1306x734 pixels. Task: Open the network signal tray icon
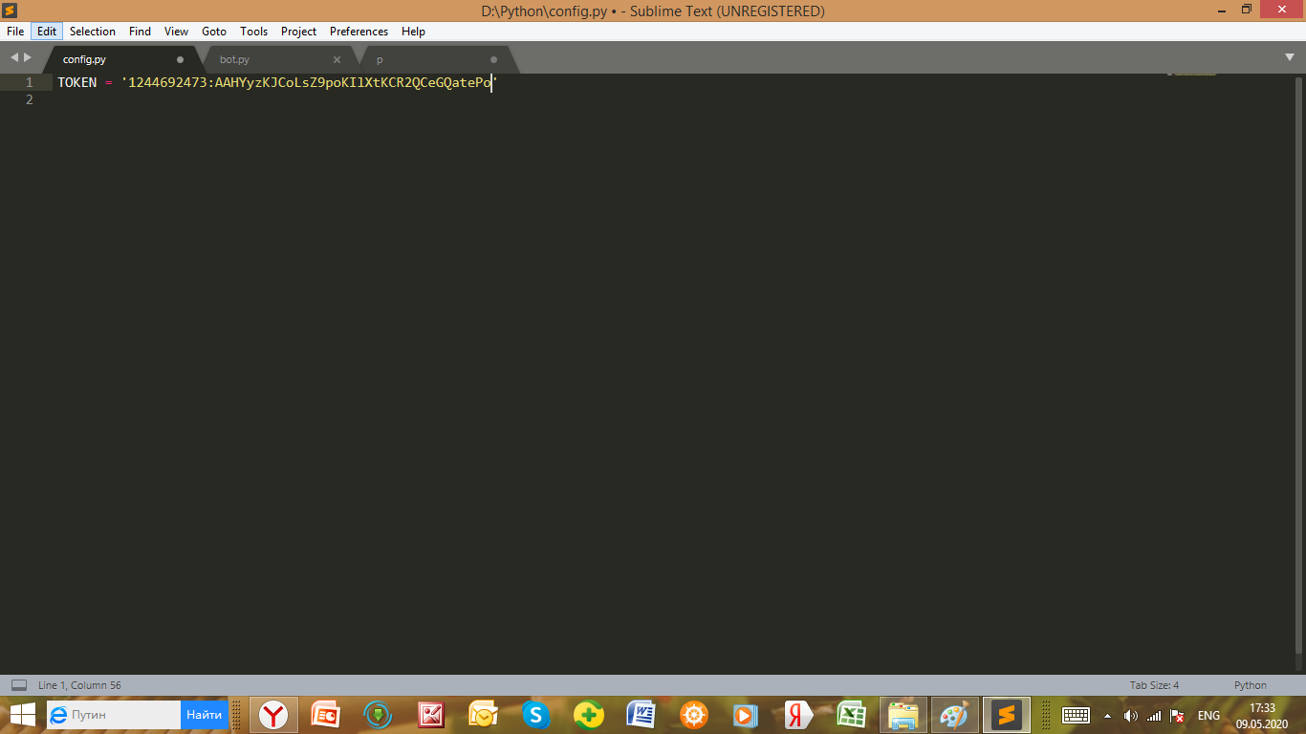[x=1154, y=715]
